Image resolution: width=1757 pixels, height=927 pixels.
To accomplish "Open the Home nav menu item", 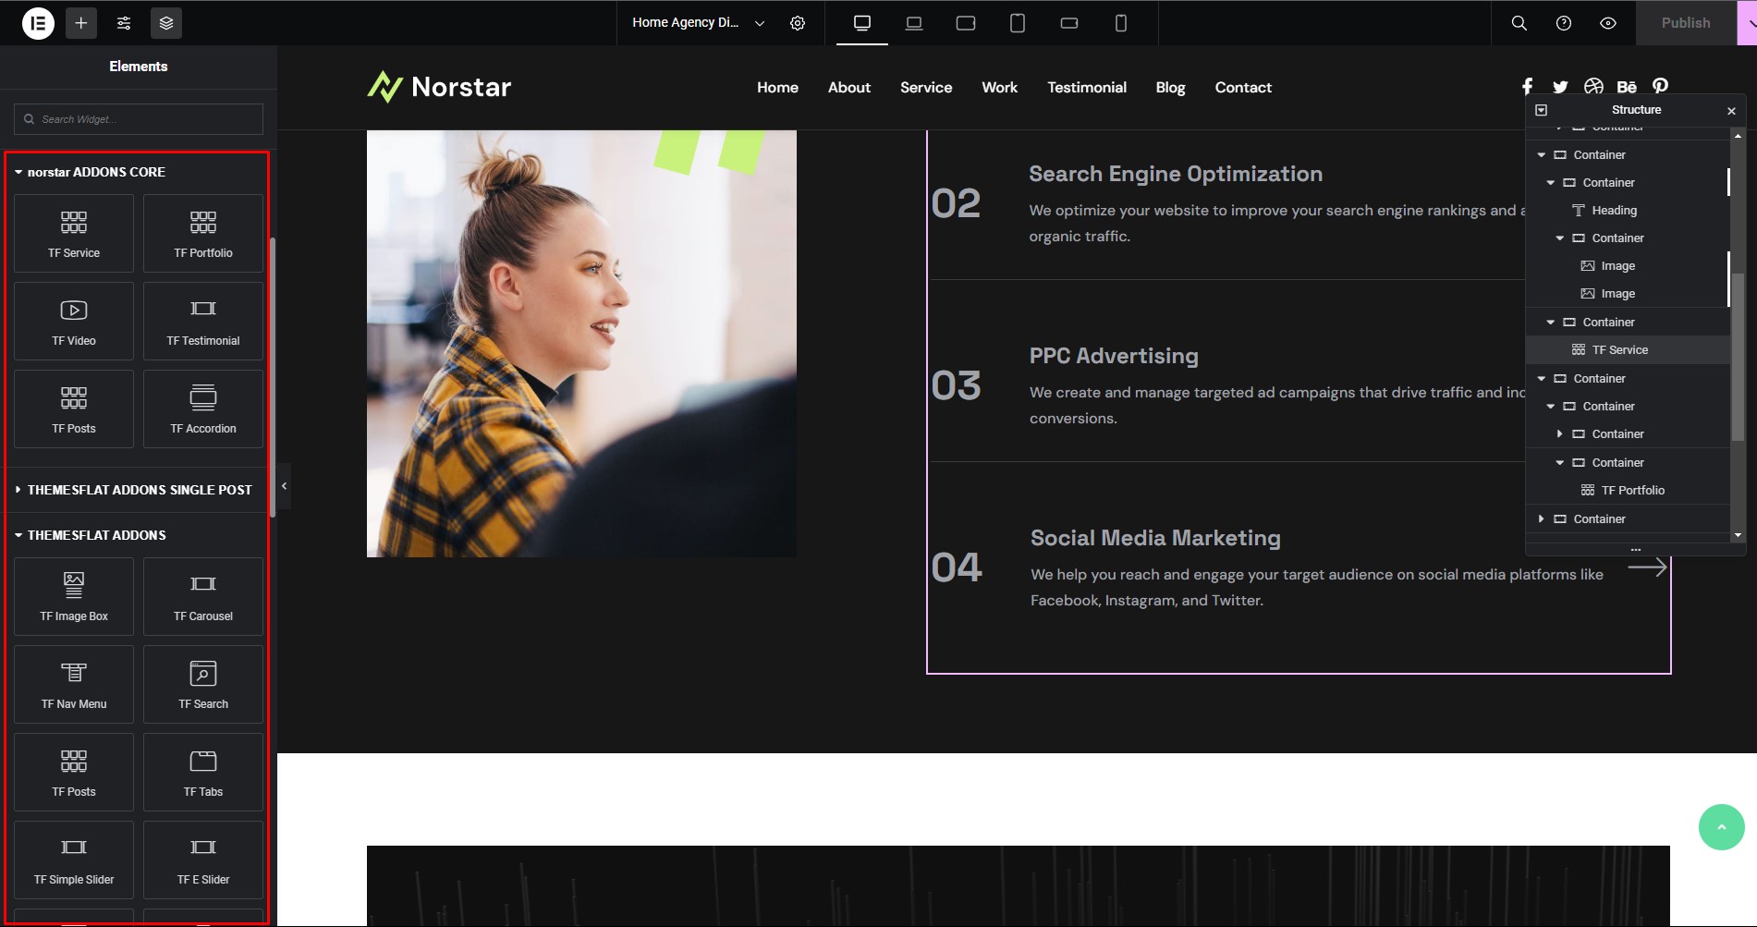I will pos(777,88).
